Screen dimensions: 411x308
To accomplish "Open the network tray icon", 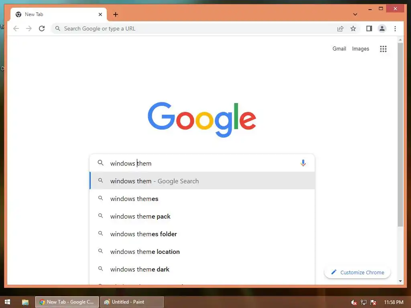I will pos(363,302).
